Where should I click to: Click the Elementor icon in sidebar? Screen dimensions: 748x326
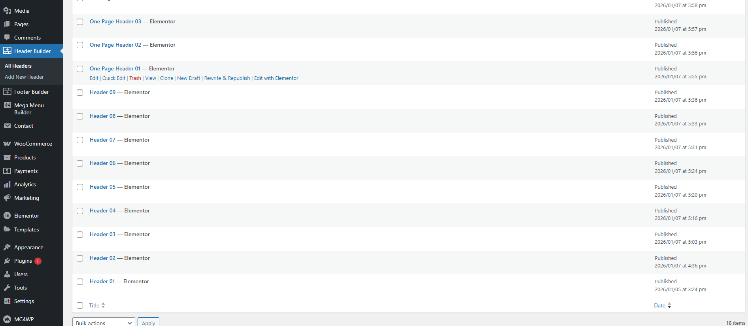tap(7, 216)
